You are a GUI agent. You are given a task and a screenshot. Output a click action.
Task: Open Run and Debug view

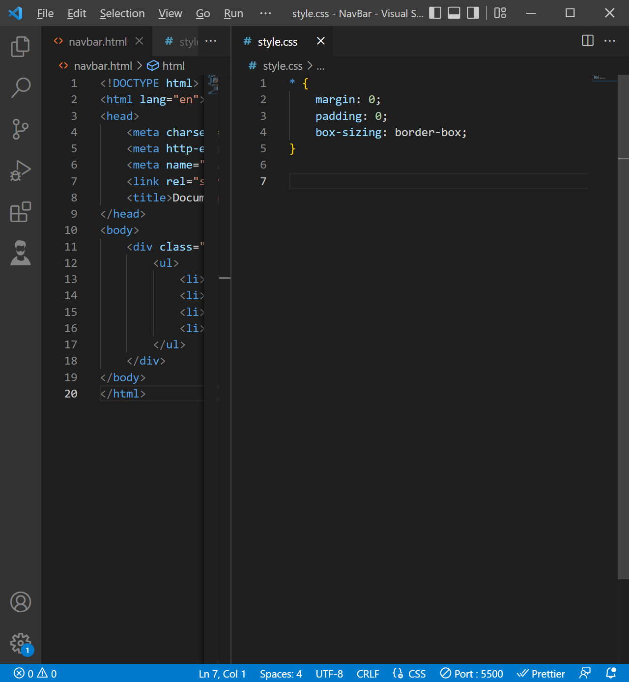(20, 171)
